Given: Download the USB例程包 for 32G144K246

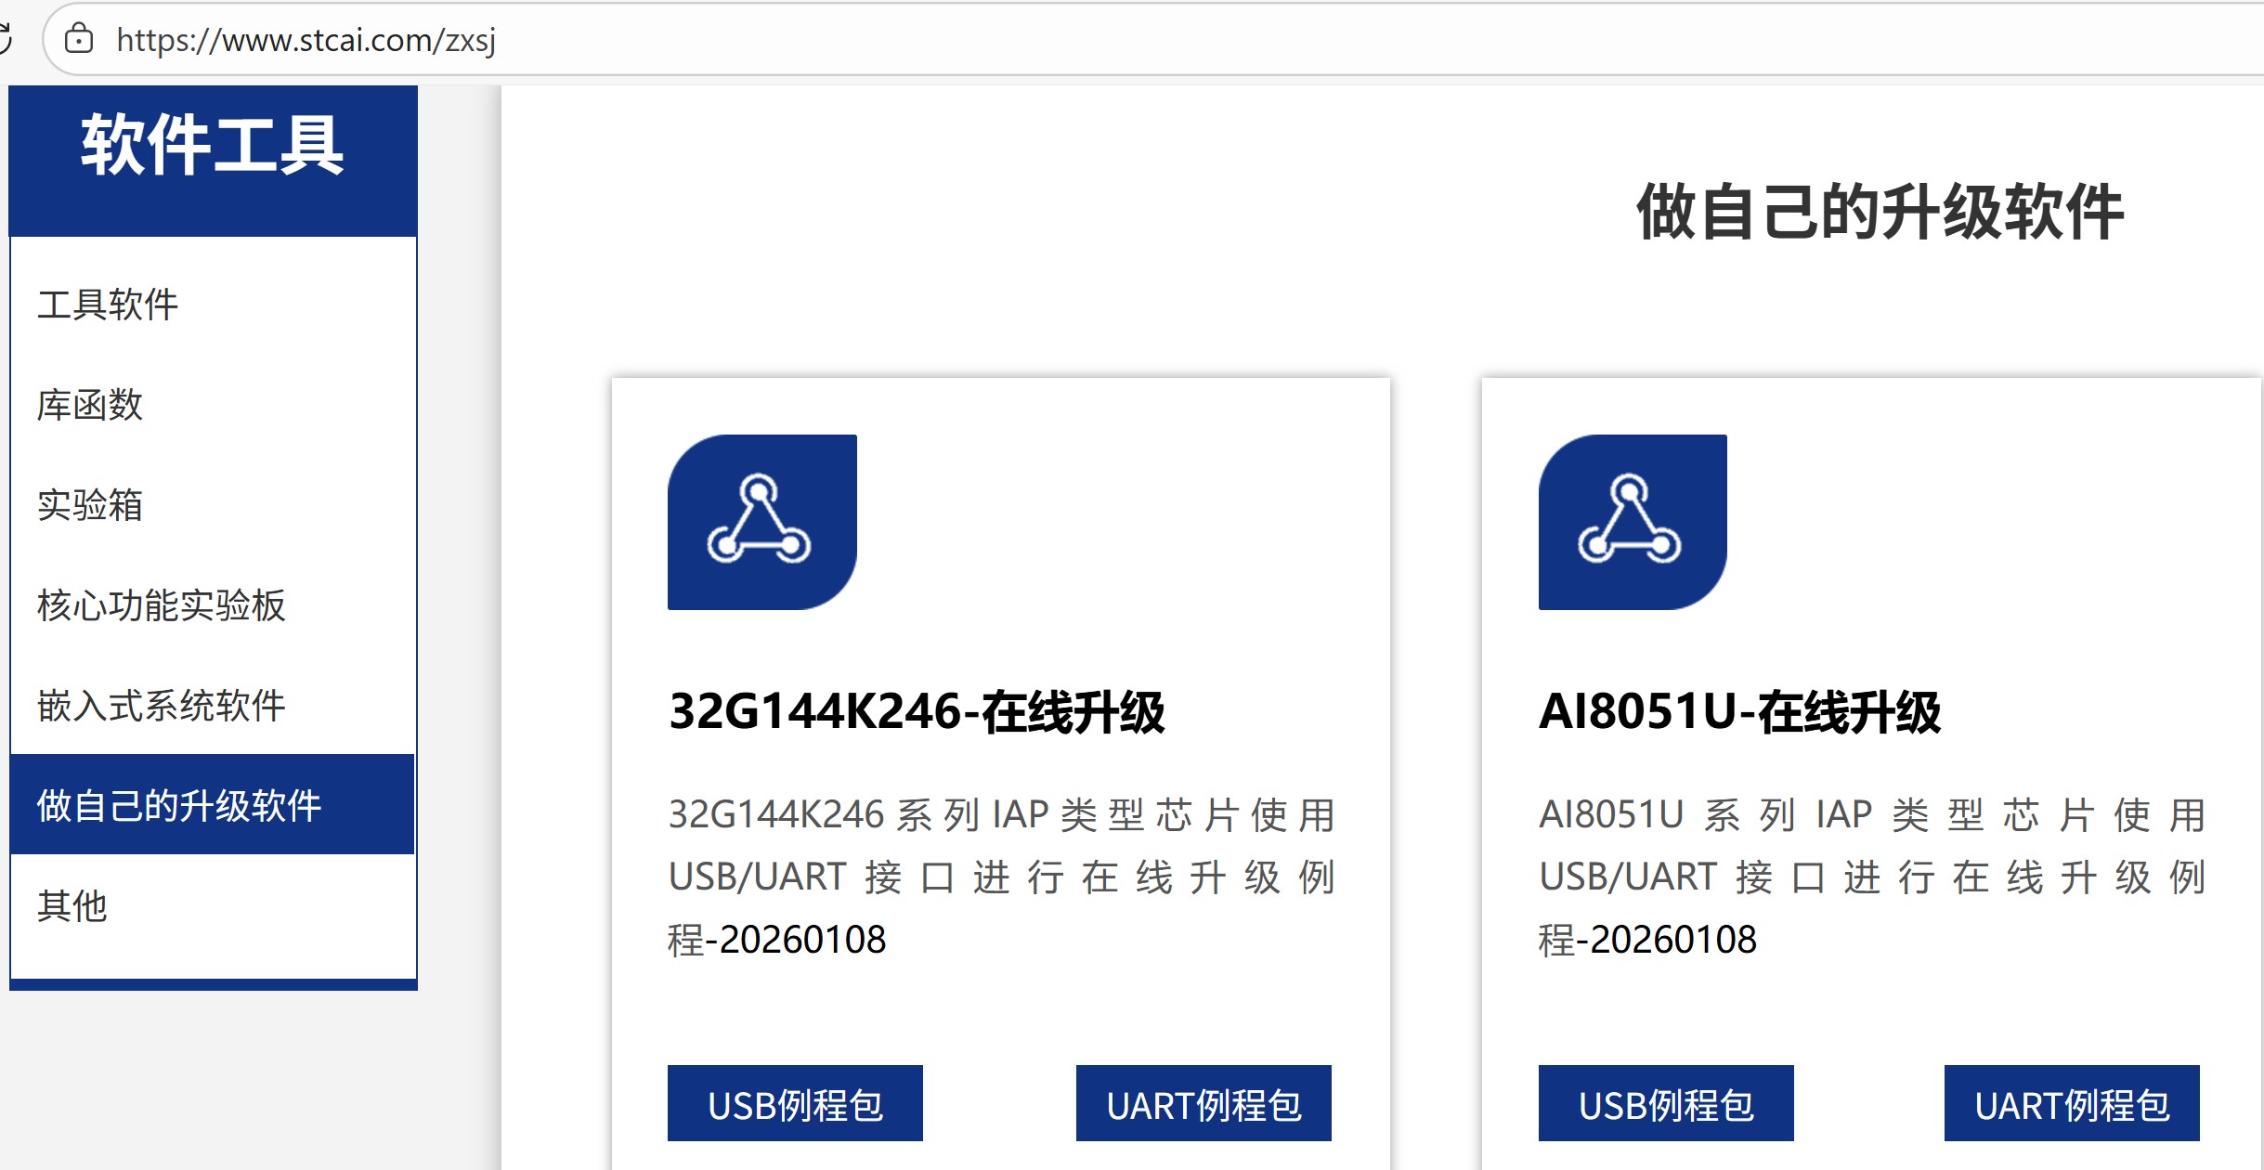Looking at the screenshot, I should tap(794, 1104).
